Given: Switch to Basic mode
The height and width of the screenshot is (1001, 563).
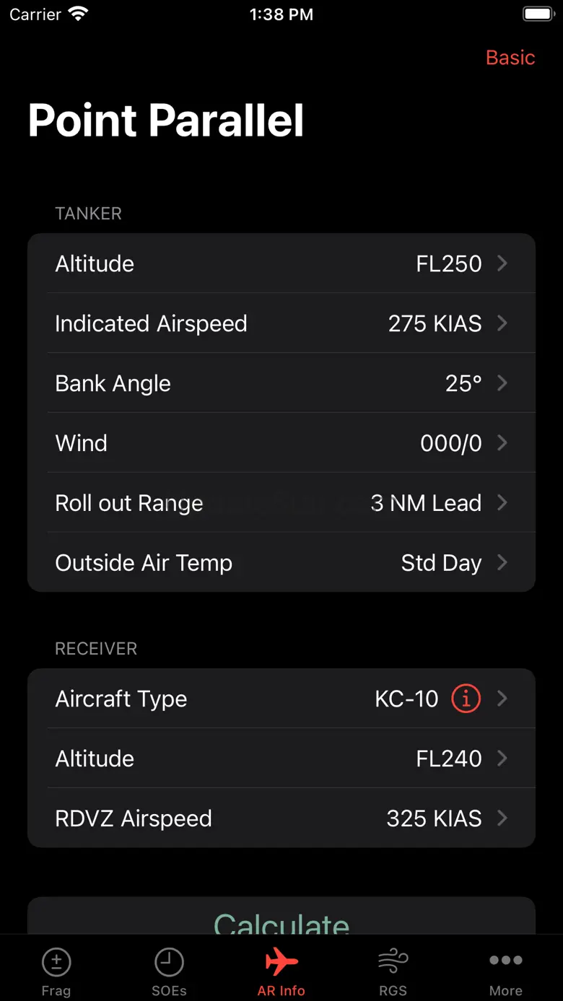Looking at the screenshot, I should point(510,58).
